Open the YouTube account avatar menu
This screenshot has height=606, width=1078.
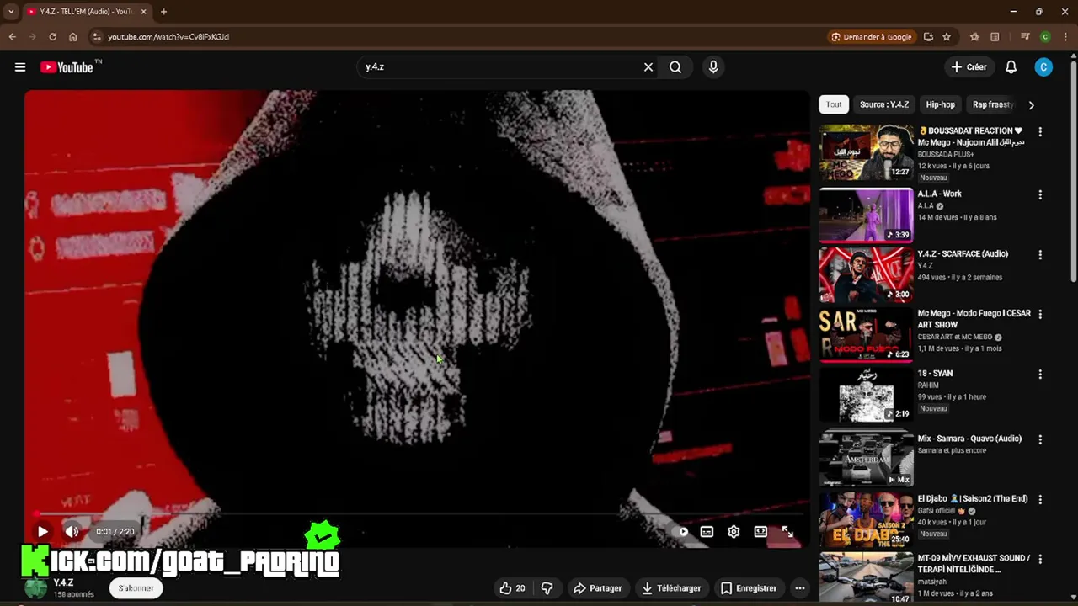(x=1043, y=67)
